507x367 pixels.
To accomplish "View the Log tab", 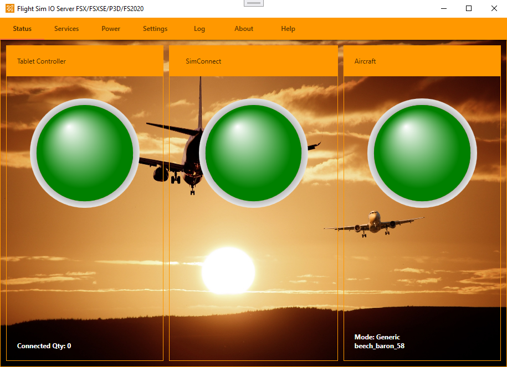I will 199,29.
